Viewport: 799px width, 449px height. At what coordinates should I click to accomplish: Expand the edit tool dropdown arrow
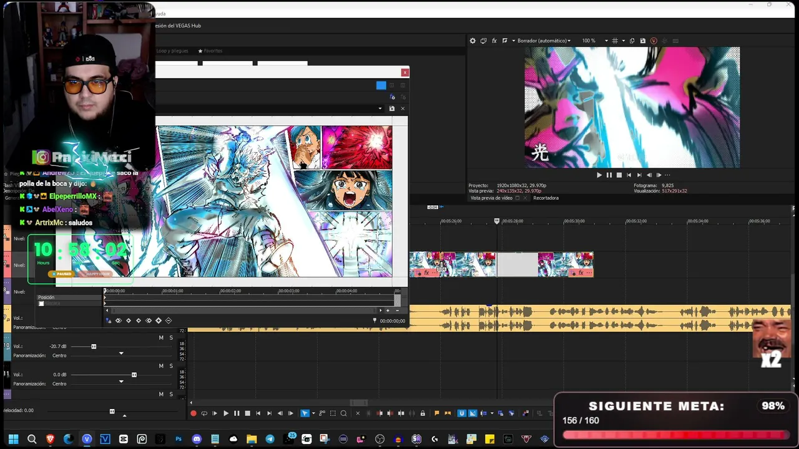click(x=313, y=413)
